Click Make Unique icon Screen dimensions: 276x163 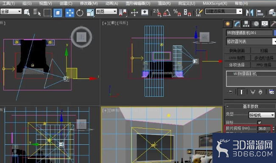pos(253,92)
